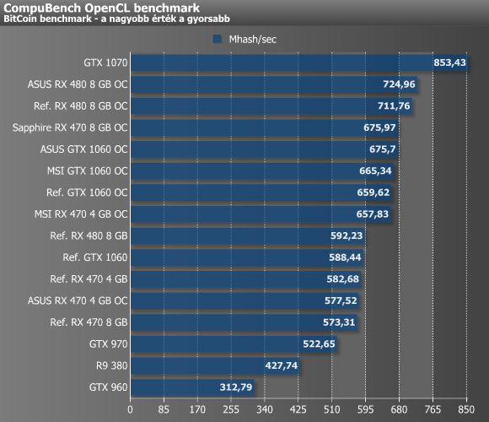Click the 170 axis tick label
Screen dimensions: 489x422
point(197,409)
